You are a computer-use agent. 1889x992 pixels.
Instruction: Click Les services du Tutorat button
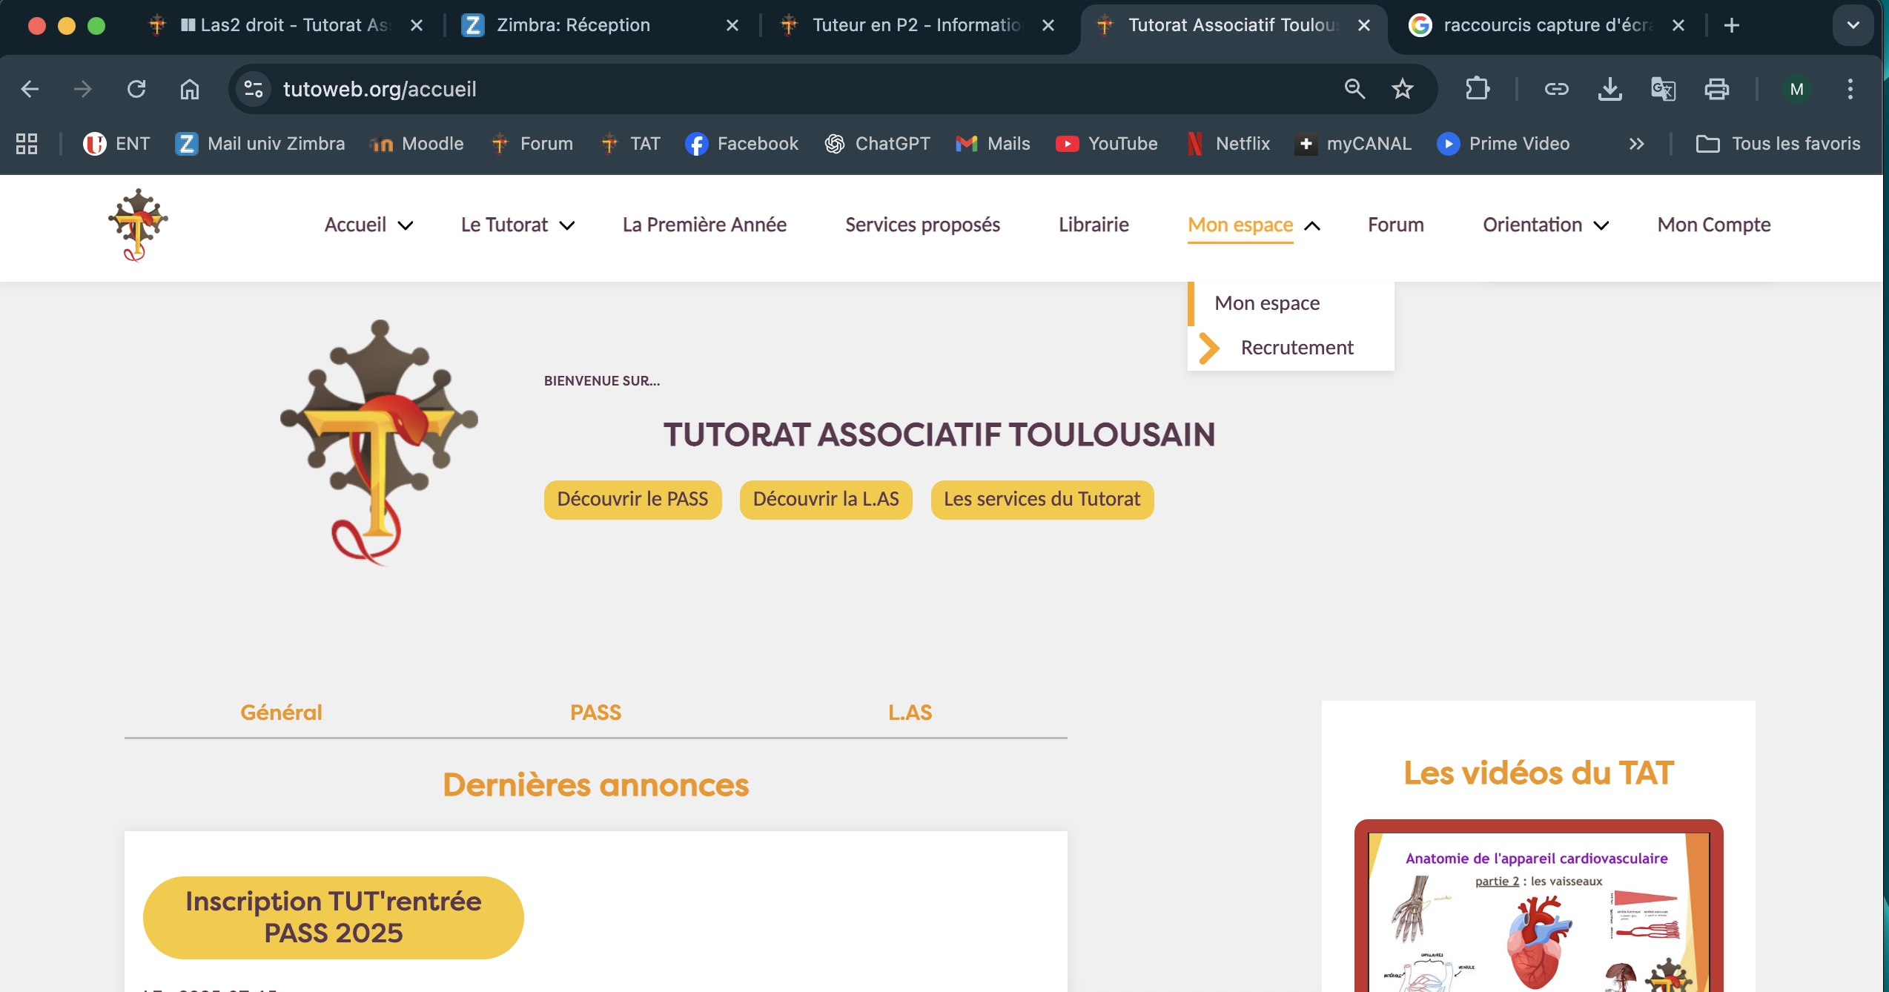click(x=1042, y=500)
